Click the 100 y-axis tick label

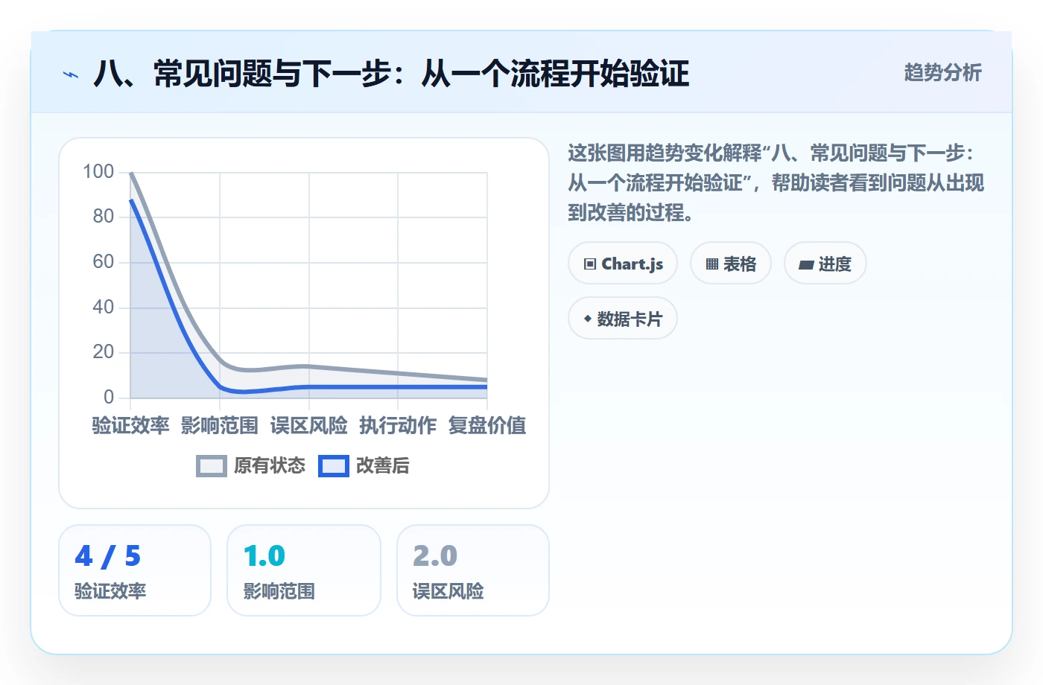98,171
